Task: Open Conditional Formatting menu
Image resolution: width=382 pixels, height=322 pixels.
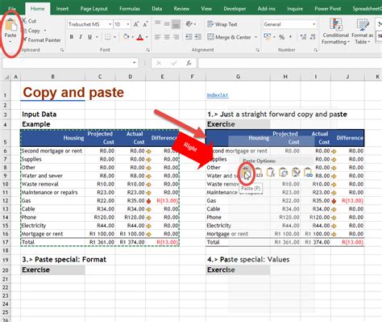Action: pos(335,31)
